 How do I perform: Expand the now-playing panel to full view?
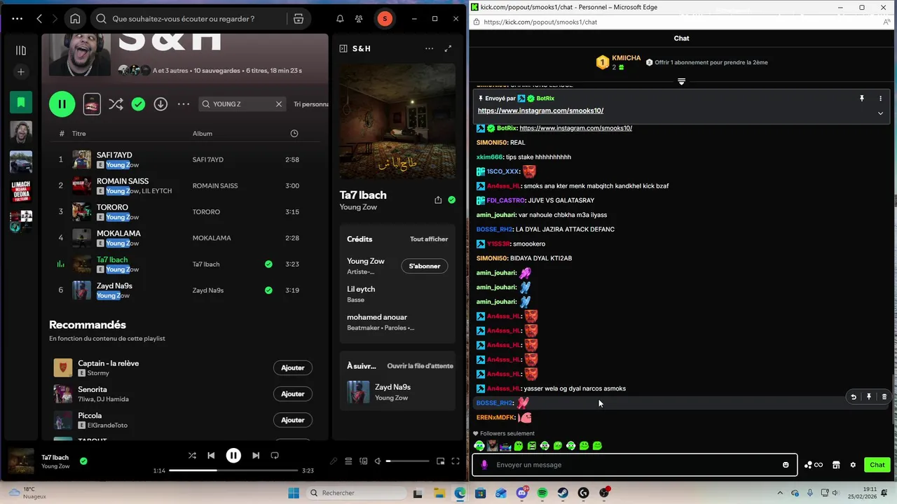point(448,48)
